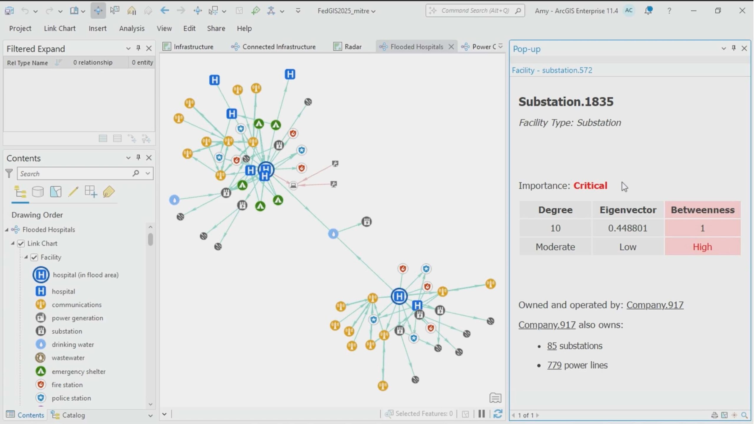
Task: Open the FedGIS2025_mitre project dropdown
Action: (x=373, y=11)
